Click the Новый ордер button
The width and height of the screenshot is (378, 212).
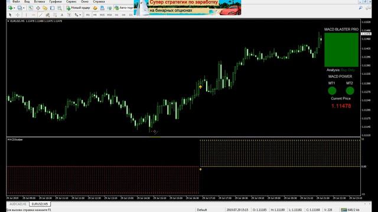tap(78, 8)
